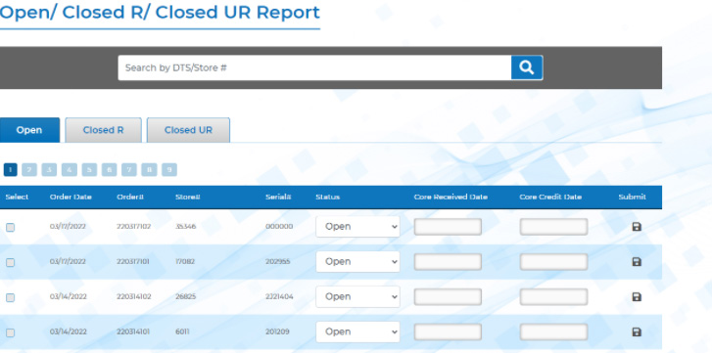Switch to the Closed R tab
The image size is (712, 353).
pyautogui.click(x=103, y=130)
